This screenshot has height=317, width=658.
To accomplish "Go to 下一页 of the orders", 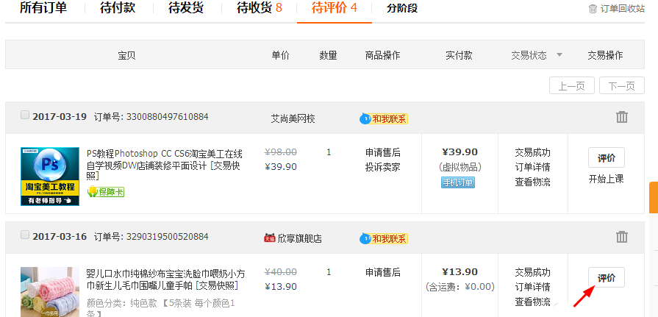I will (x=621, y=86).
